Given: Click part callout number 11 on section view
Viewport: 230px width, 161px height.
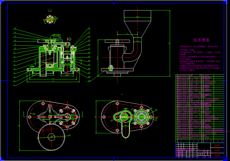Looking at the screenshot, I should pyautogui.click(x=15, y=45).
